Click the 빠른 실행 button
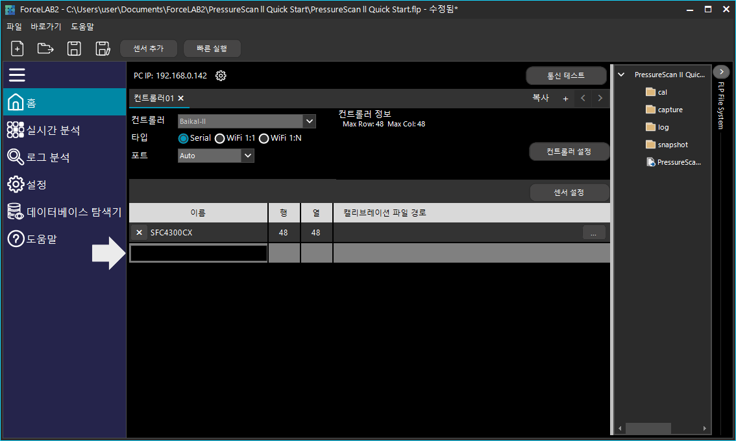 (212, 49)
